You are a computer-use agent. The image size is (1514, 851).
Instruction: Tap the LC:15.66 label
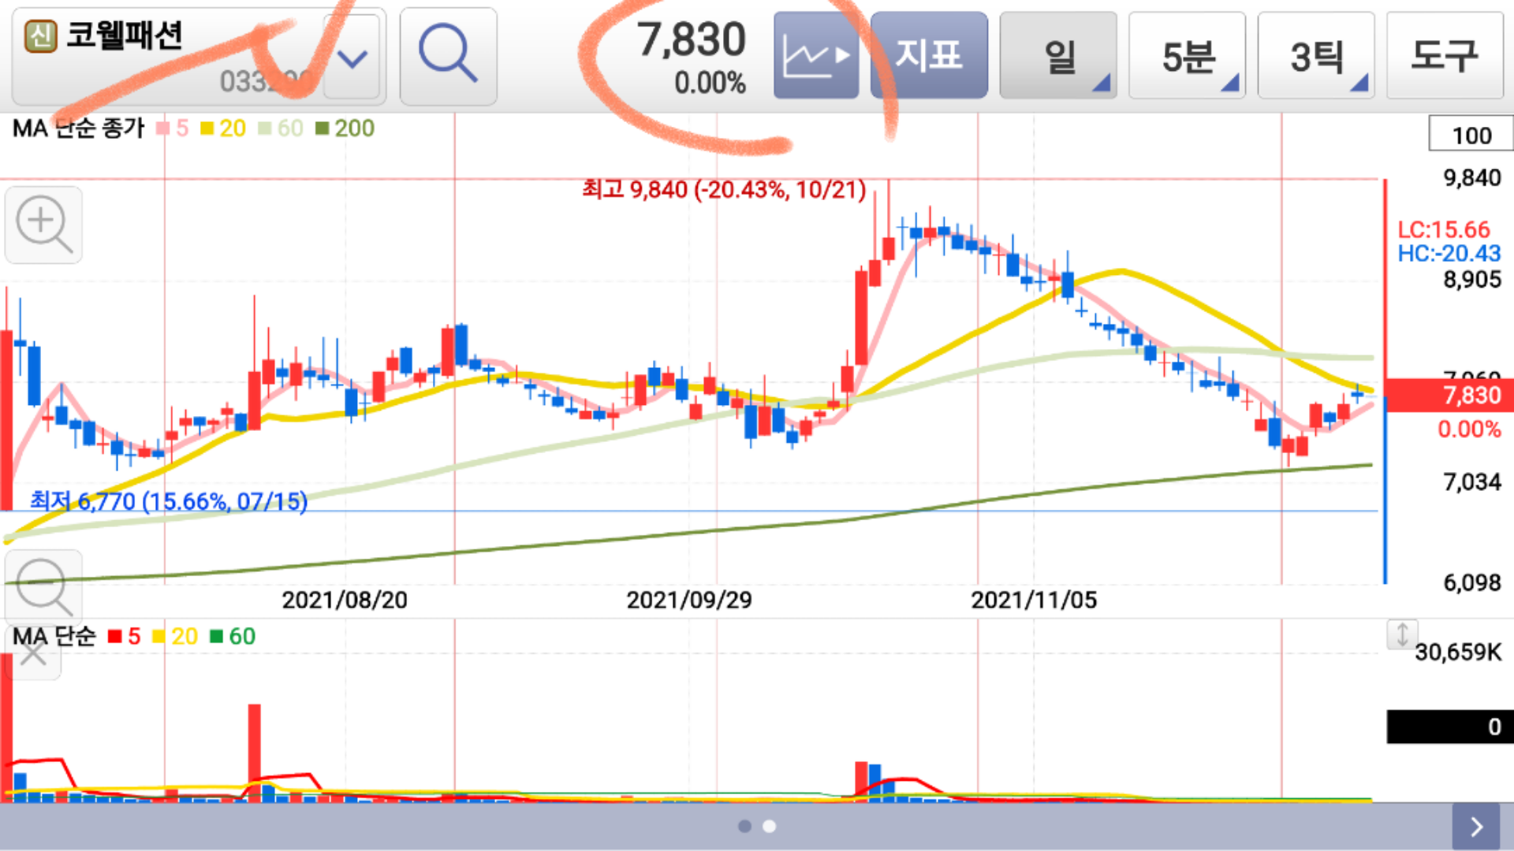pyautogui.click(x=1444, y=229)
